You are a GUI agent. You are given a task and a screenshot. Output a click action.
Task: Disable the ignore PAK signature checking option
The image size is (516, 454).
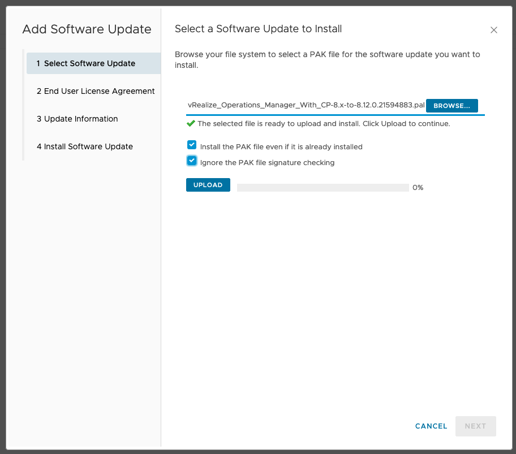tap(191, 161)
